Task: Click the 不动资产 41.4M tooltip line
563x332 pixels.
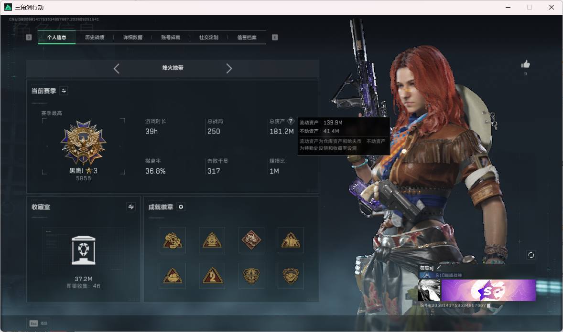Action: point(319,131)
